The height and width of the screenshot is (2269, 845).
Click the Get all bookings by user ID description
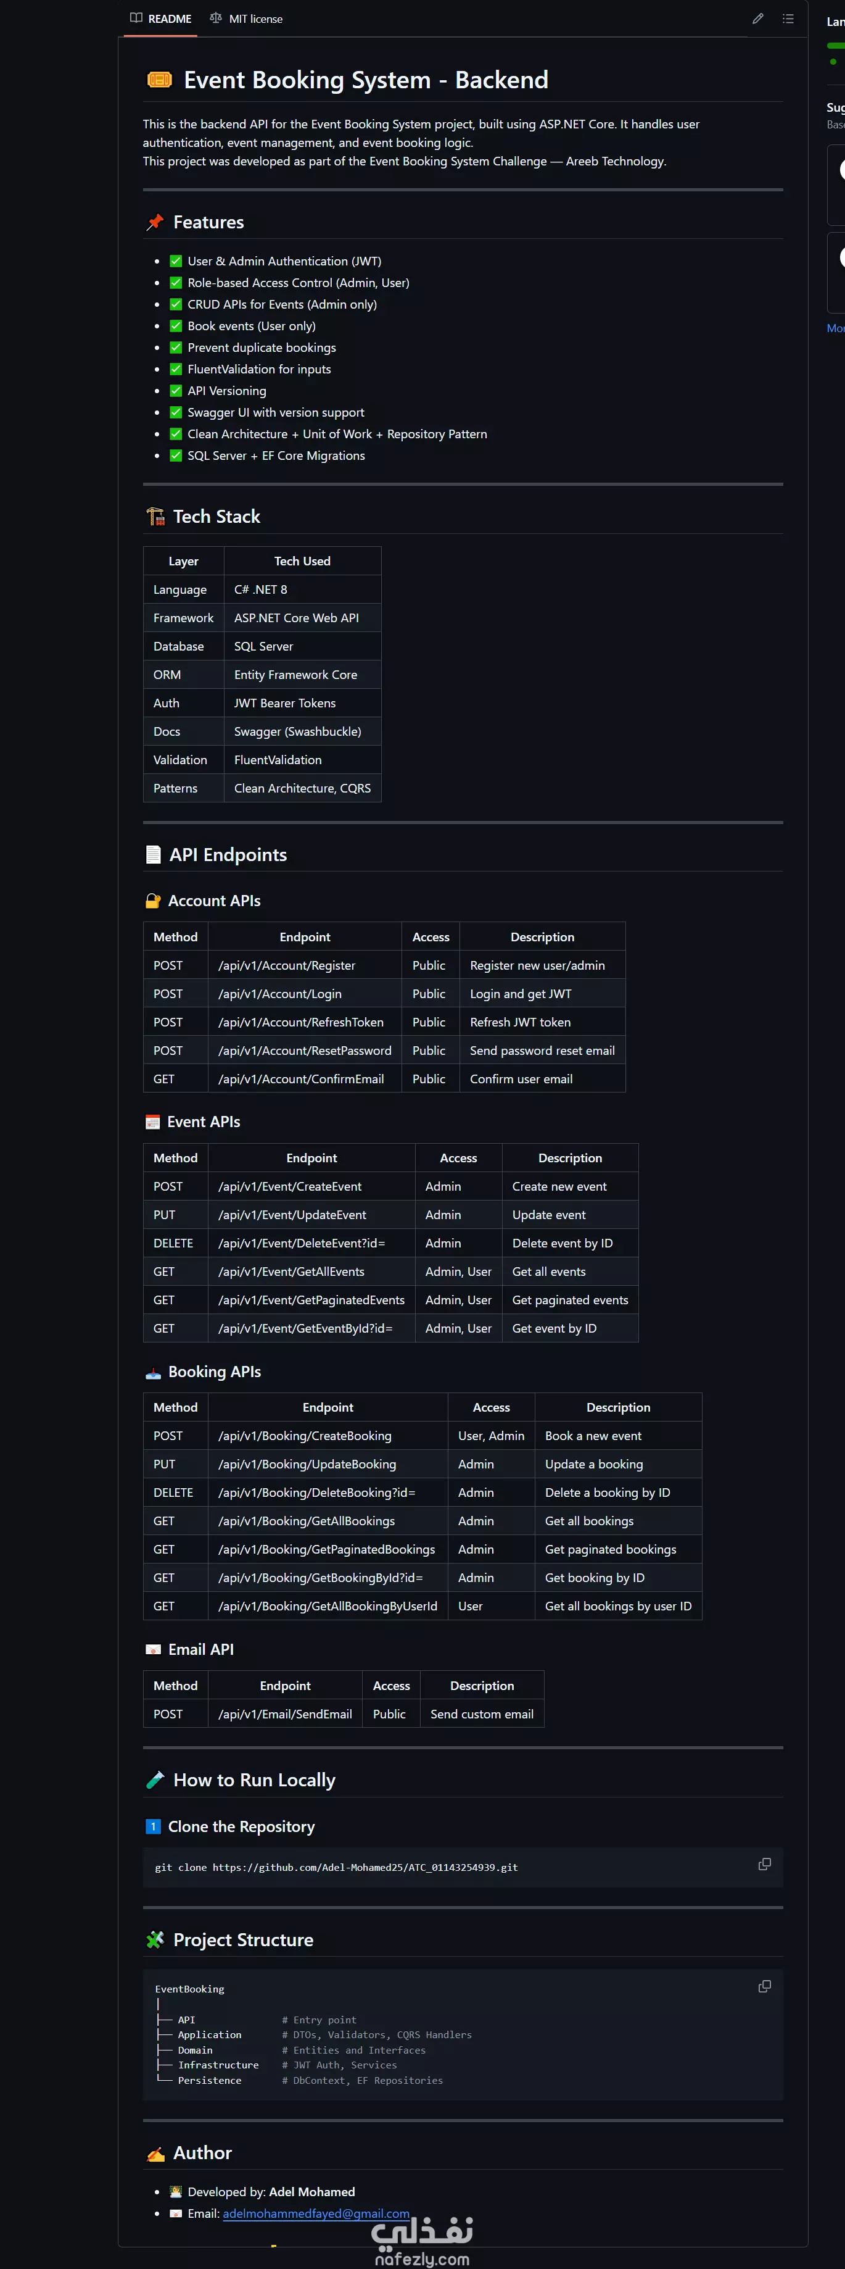(x=618, y=1605)
